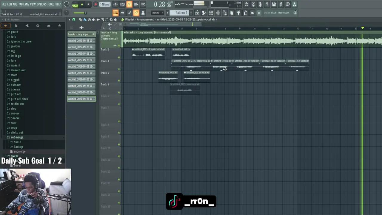The width and height of the screenshot is (382, 215).
Task: Toggle Song mode switch
Action: (x=75, y=5)
